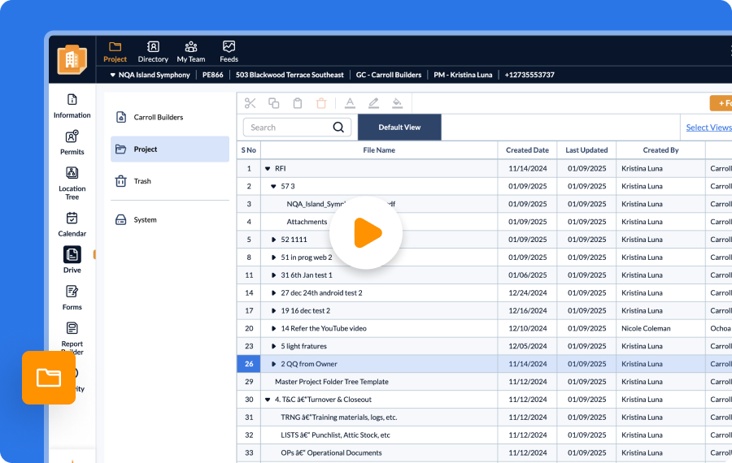Click PM - Kristina Luna in header
732x463 pixels.
coord(463,75)
